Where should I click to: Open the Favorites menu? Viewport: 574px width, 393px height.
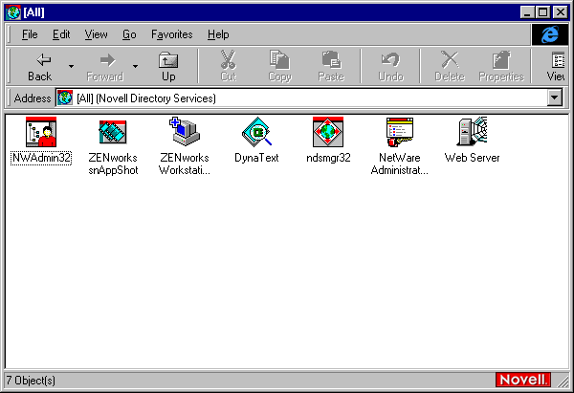click(171, 34)
